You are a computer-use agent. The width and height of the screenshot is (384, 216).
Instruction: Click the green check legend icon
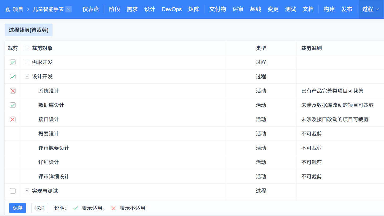(76, 208)
